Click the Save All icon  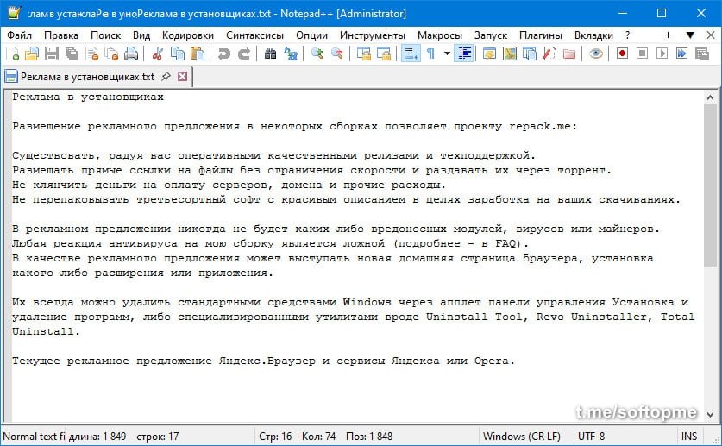tap(72, 53)
